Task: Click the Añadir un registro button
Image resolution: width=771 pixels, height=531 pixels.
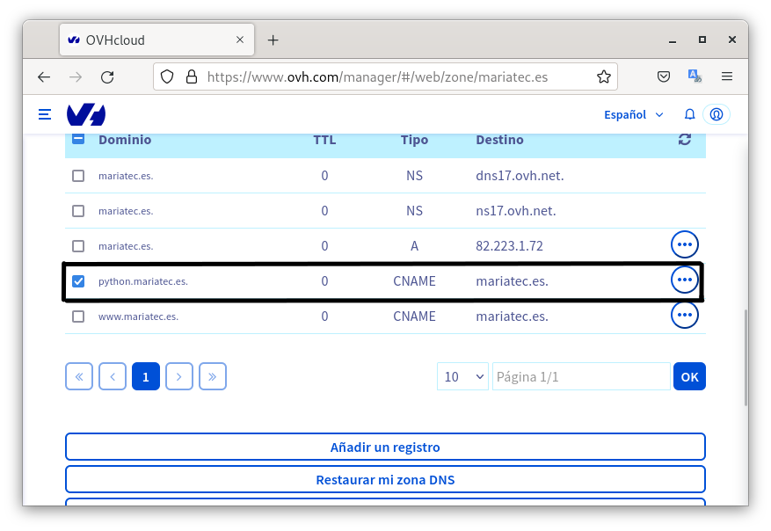Action: (385, 447)
